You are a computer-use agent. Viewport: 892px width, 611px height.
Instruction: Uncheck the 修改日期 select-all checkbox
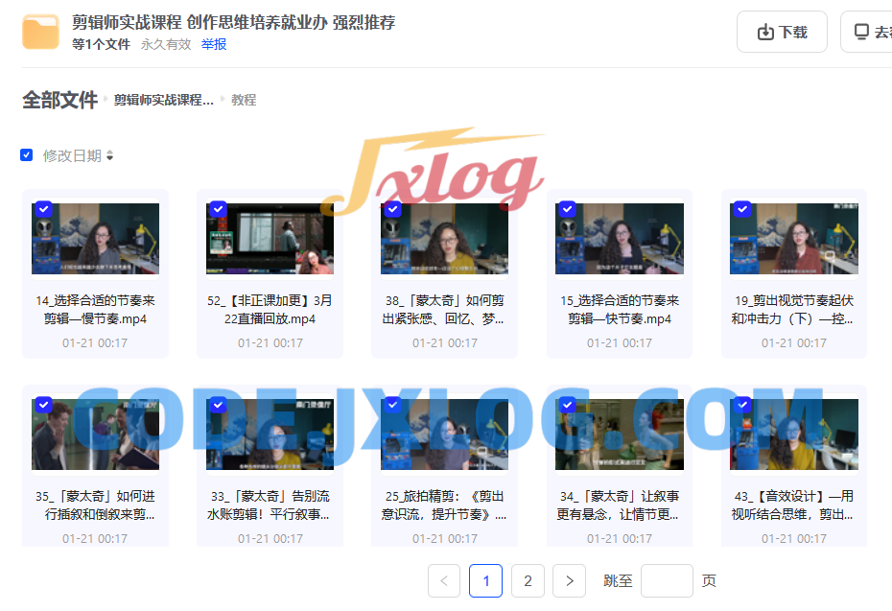26,154
